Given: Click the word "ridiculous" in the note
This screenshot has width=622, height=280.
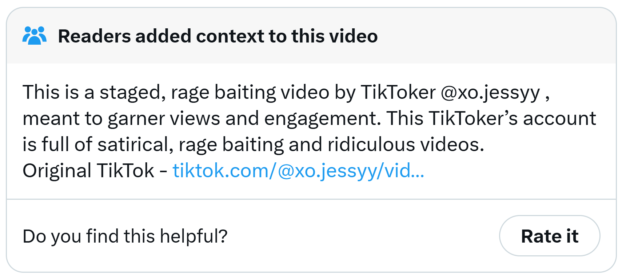Looking at the screenshot, I should [x=371, y=145].
